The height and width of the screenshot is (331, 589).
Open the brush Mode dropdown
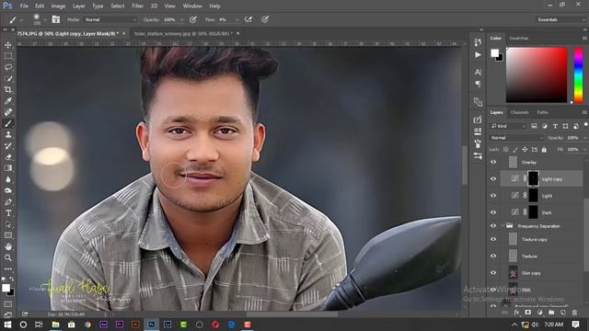(x=110, y=19)
